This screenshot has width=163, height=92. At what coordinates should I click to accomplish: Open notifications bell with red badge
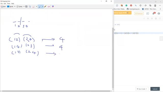click(x=153, y=14)
